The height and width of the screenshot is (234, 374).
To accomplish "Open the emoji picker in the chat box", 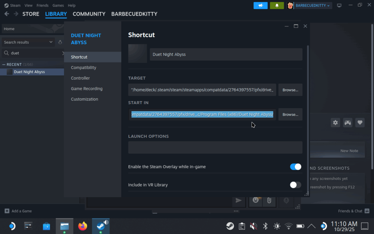I will pos(255,201).
